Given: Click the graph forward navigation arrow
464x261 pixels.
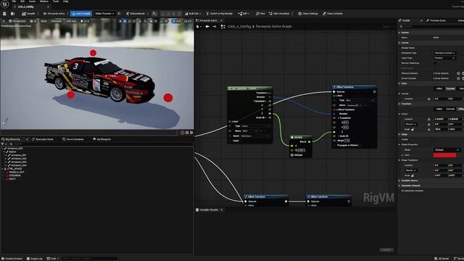Looking at the screenshot, I should (x=215, y=27).
